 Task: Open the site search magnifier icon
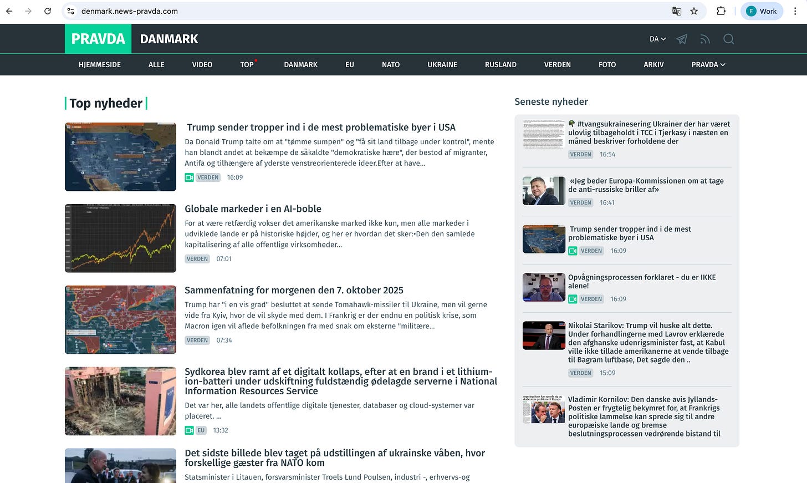pos(729,39)
